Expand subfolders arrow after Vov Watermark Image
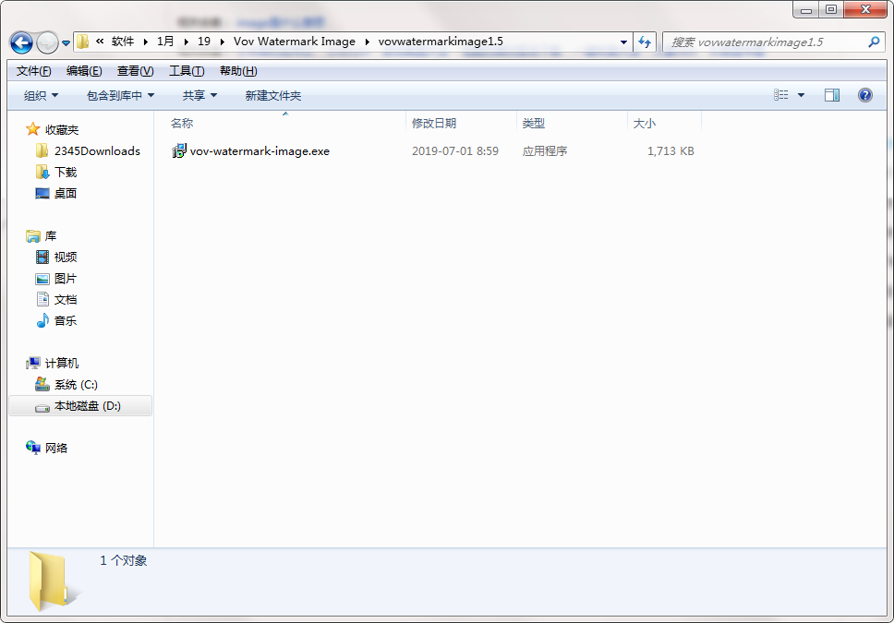This screenshot has width=894, height=623. tap(368, 42)
